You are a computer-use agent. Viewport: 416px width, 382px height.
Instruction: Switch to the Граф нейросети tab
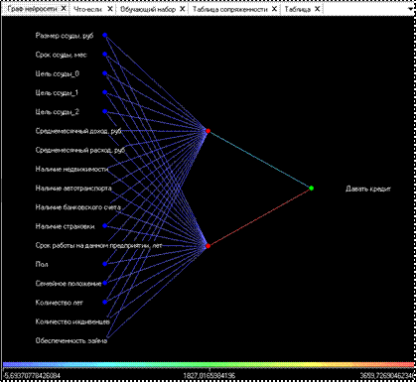33,9
